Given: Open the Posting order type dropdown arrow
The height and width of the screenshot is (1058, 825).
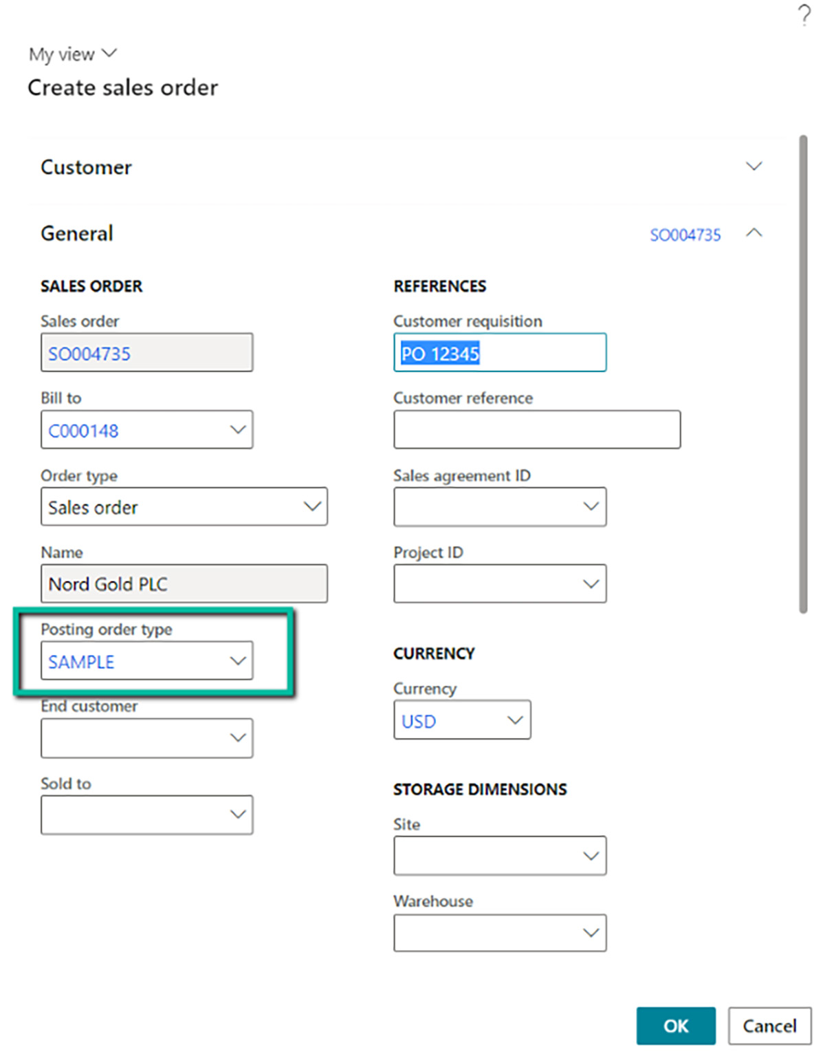Looking at the screenshot, I should coord(238,661).
